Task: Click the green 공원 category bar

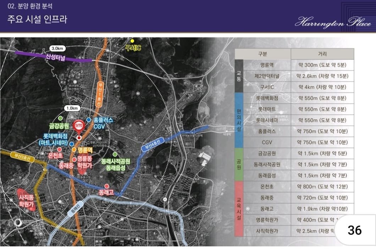Action: click(239, 164)
